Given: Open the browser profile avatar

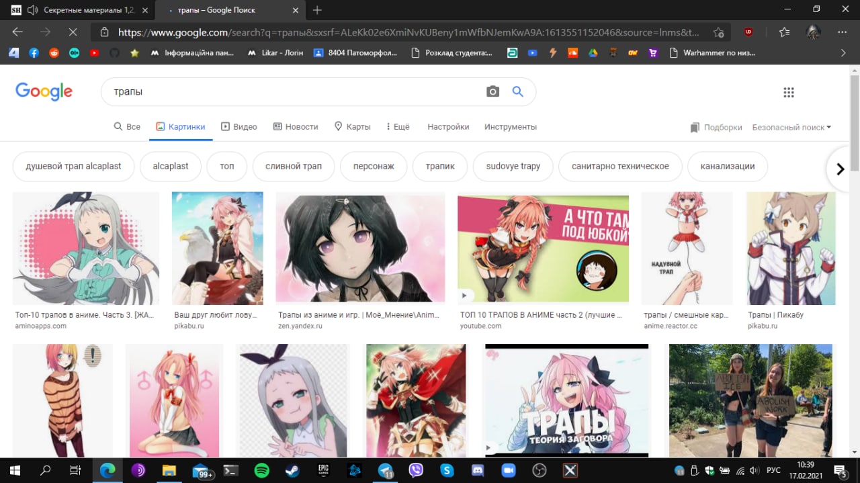Looking at the screenshot, I should [813, 32].
